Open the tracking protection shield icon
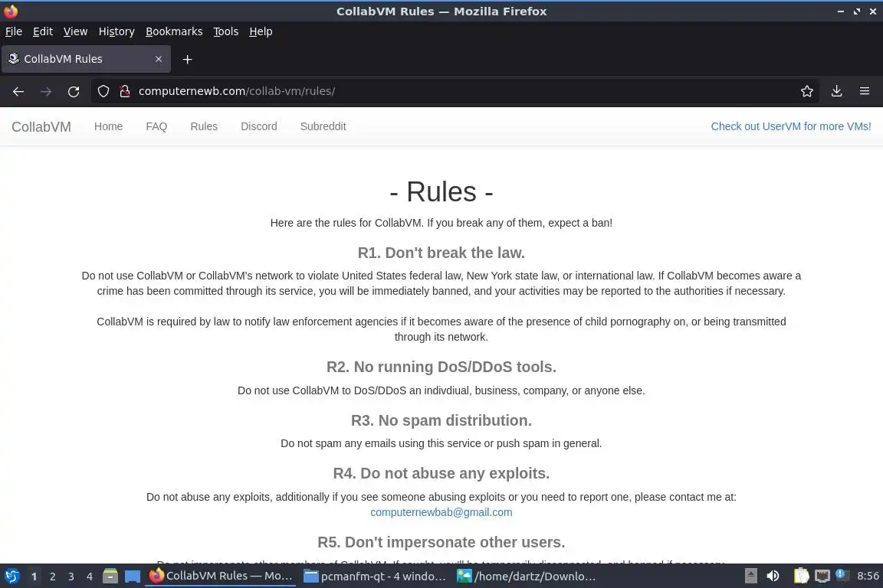883x588 pixels. coord(103,91)
